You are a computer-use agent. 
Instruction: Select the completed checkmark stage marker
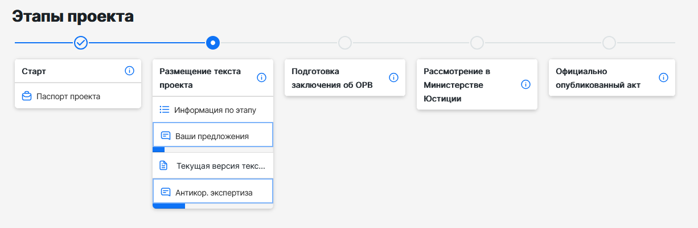(81, 43)
